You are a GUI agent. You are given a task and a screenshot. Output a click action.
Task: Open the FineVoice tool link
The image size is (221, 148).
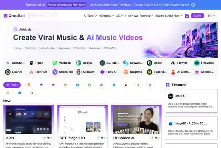204,63
